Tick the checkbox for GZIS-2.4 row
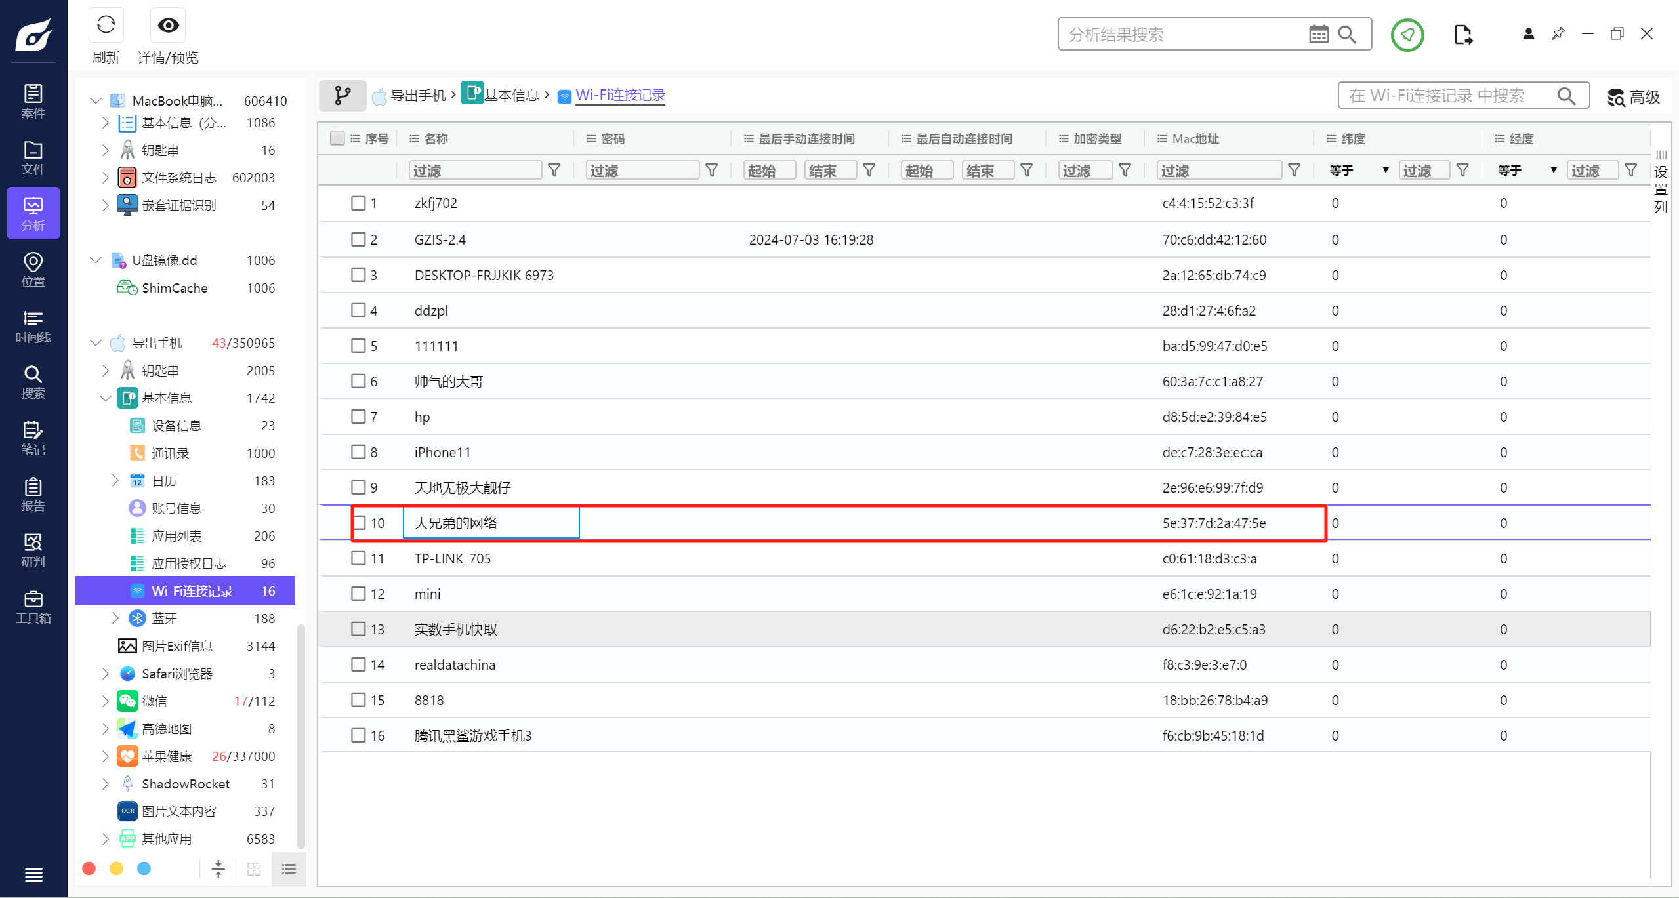Screen dimensions: 1679x898 pyautogui.click(x=358, y=239)
